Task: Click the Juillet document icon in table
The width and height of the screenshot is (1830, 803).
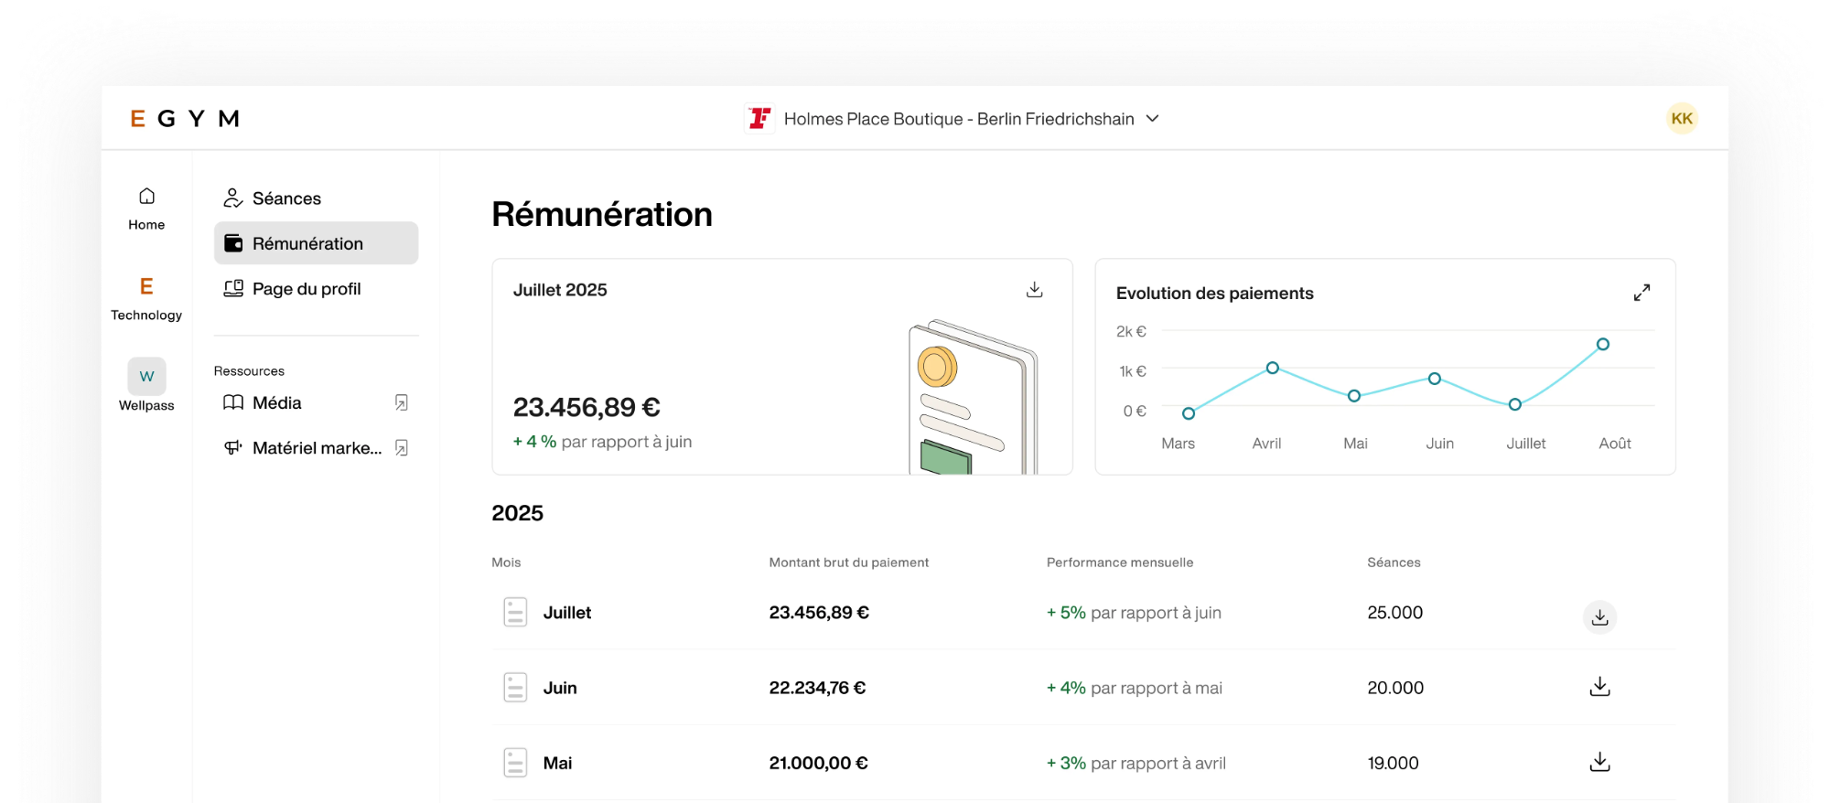Action: (515, 613)
